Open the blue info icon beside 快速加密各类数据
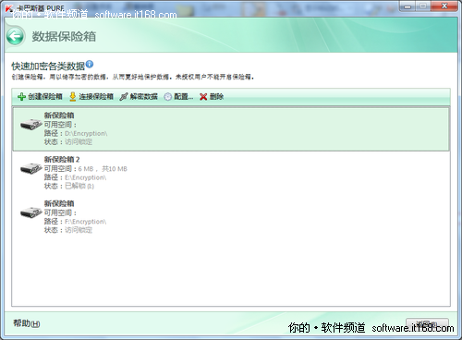The image size is (462, 340). (90, 65)
